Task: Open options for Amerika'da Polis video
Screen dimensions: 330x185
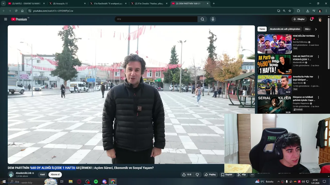Action: 318,77
